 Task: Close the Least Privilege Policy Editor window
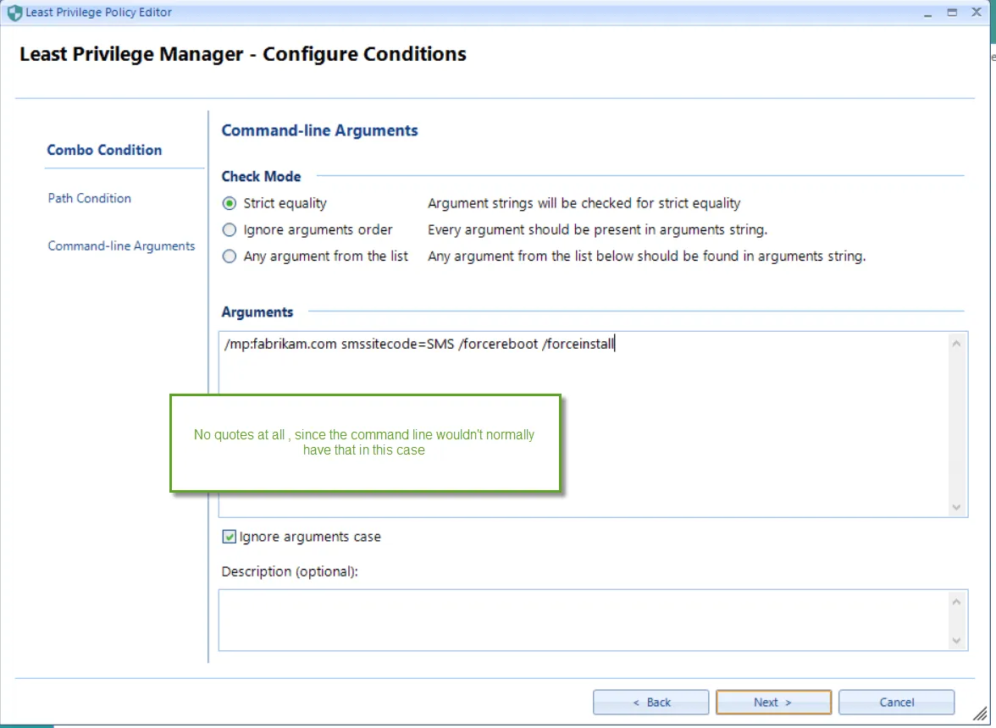click(x=975, y=13)
